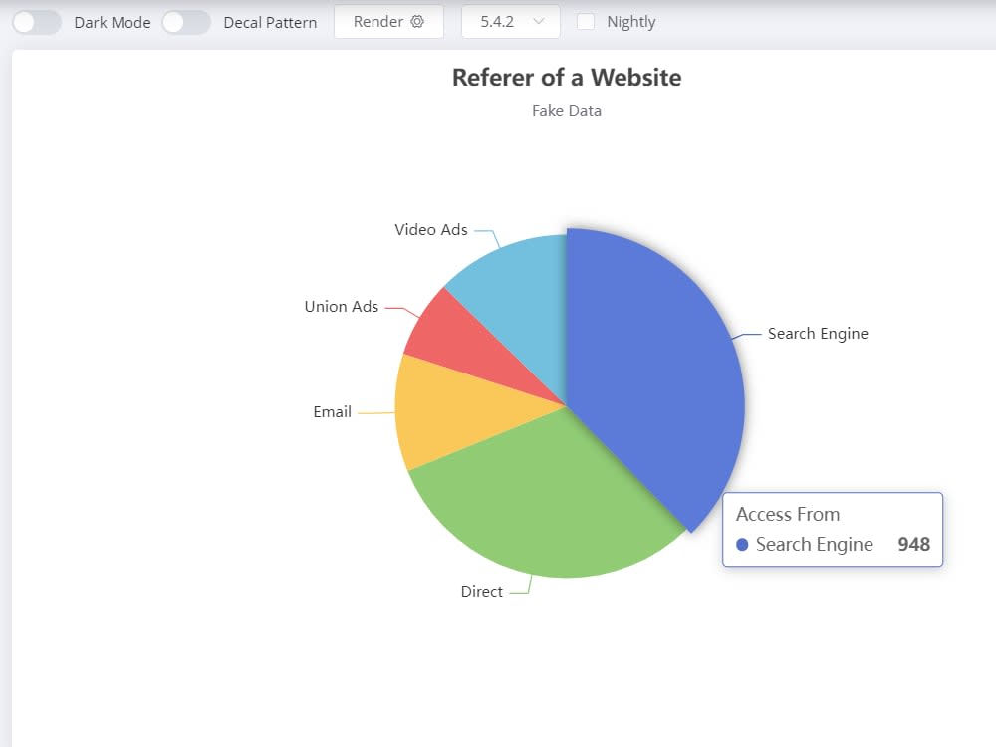
Task: Check the Nightly checkbox
Action: (585, 21)
